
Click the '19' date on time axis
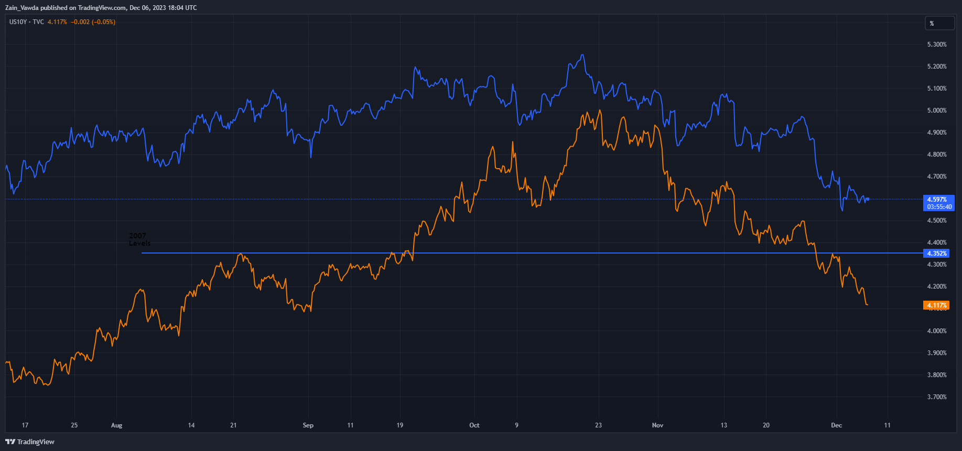(x=400, y=425)
